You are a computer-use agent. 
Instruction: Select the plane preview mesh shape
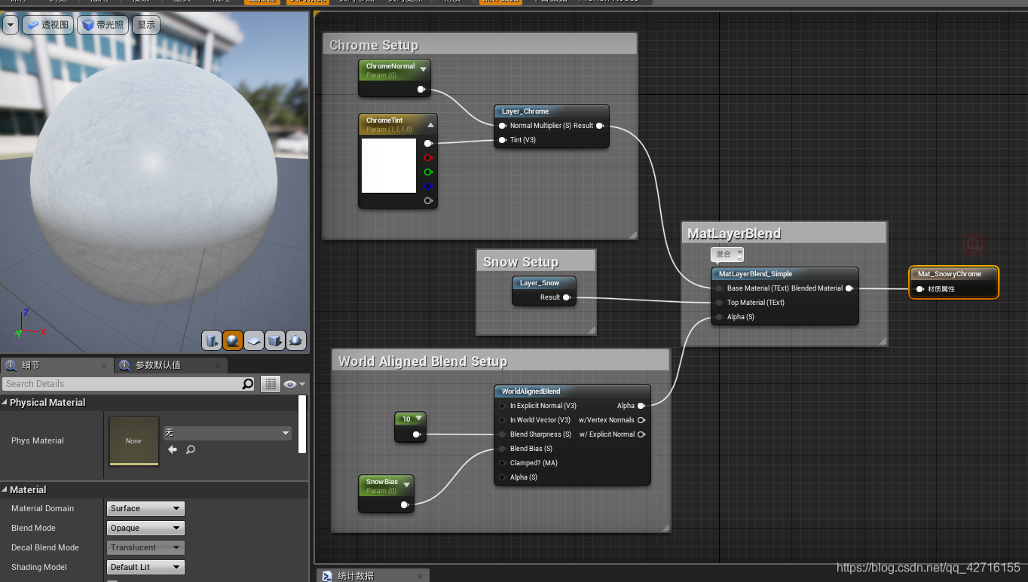coord(254,340)
